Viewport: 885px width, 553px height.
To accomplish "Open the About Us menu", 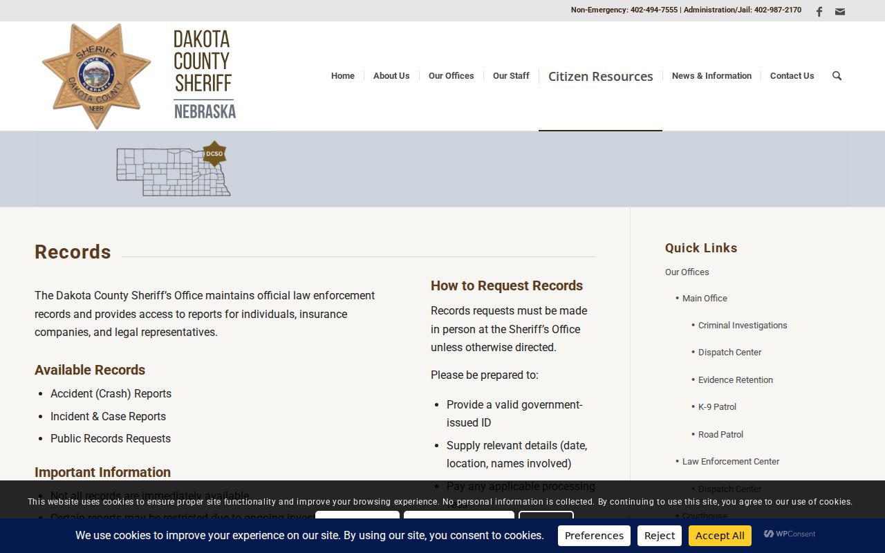I will pos(391,76).
